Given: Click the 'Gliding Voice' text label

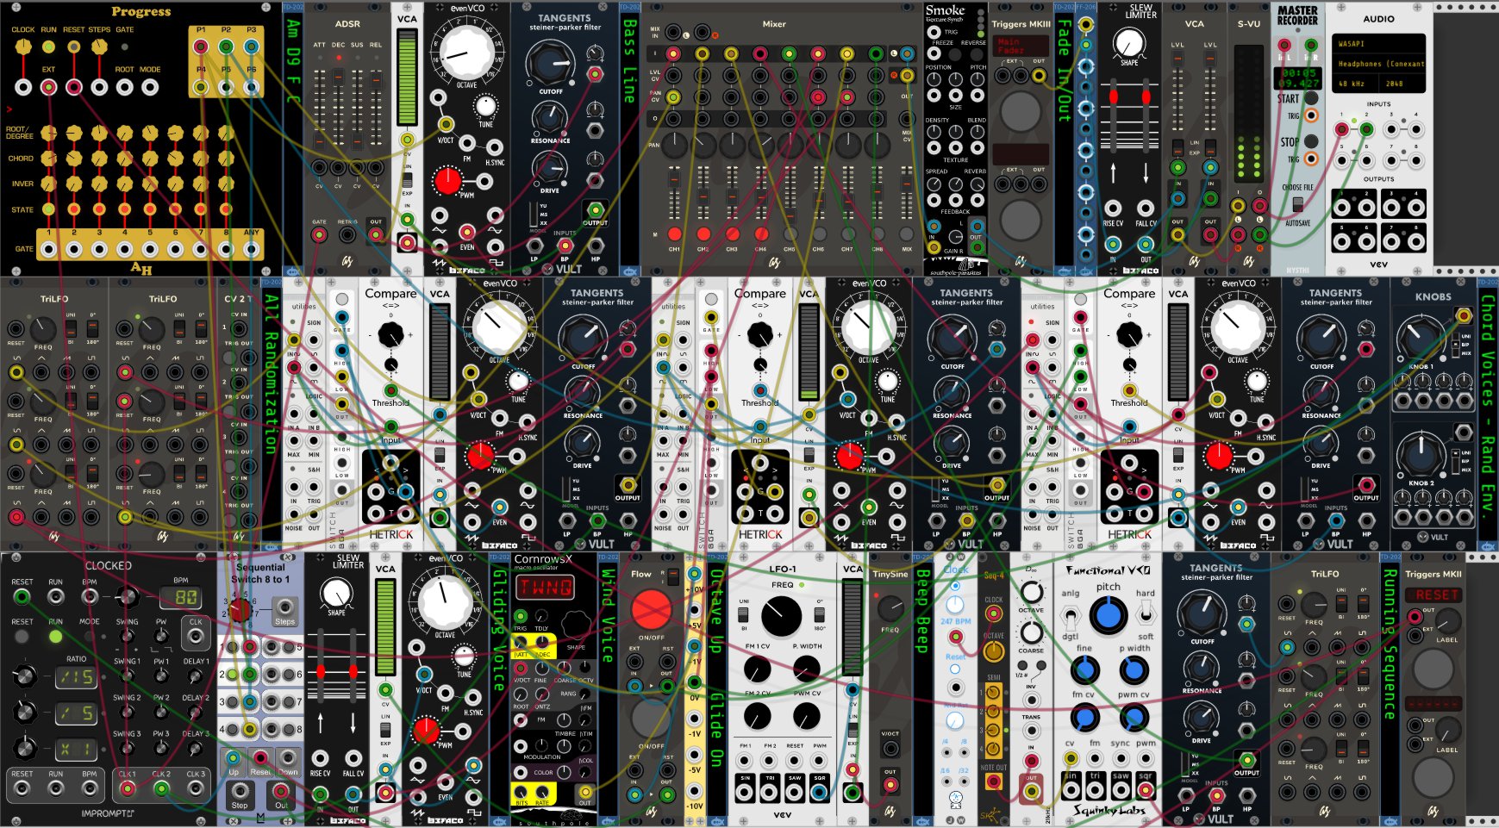Looking at the screenshot, I should click(x=498, y=630).
